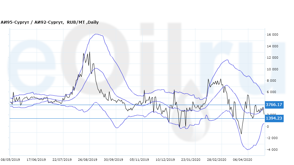Click the 06/04/2020 date label
294x165 pixels.
(243, 160)
